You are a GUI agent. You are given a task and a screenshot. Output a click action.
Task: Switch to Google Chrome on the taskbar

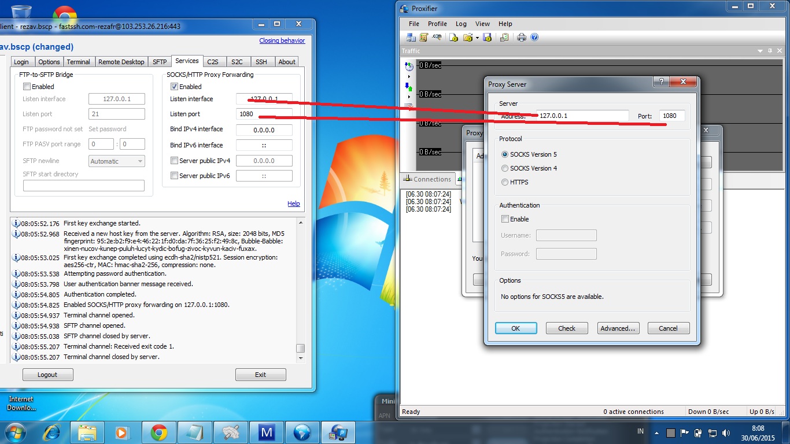tap(158, 432)
